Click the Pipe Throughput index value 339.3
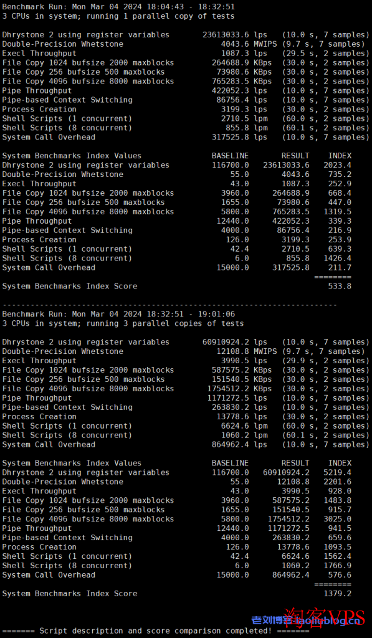Image resolution: width=372 pixels, height=638 pixels. (340, 221)
